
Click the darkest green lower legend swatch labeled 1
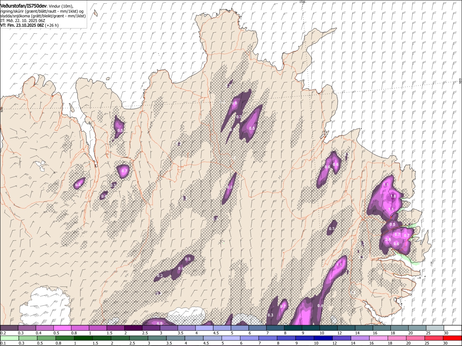click(x=83, y=338)
